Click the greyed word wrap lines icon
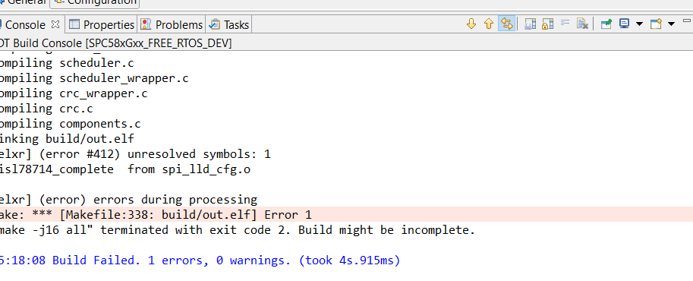The image size is (693, 281). pyautogui.click(x=565, y=23)
